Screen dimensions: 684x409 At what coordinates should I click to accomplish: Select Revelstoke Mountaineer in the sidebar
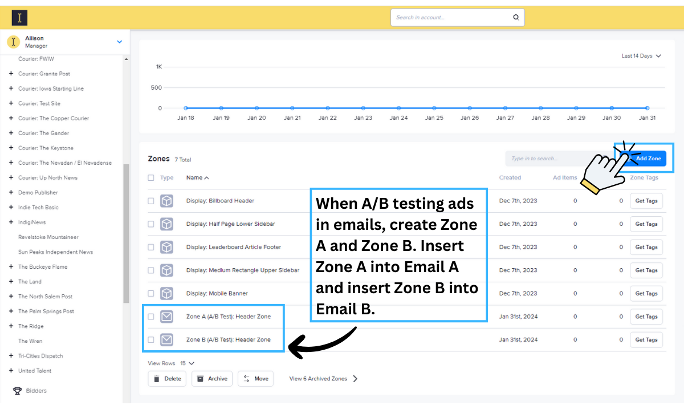48,237
